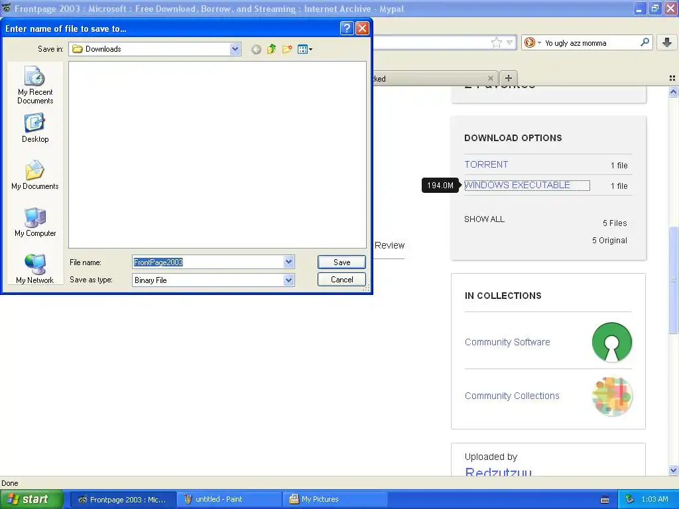Expand the Save as type dropdown
The width and height of the screenshot is (679, 509).
pos(289,280)
